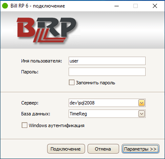The height and width of the screenshot is (159, 165).
Task: Expand options with Параметры >> button
Action: (141, 149)
